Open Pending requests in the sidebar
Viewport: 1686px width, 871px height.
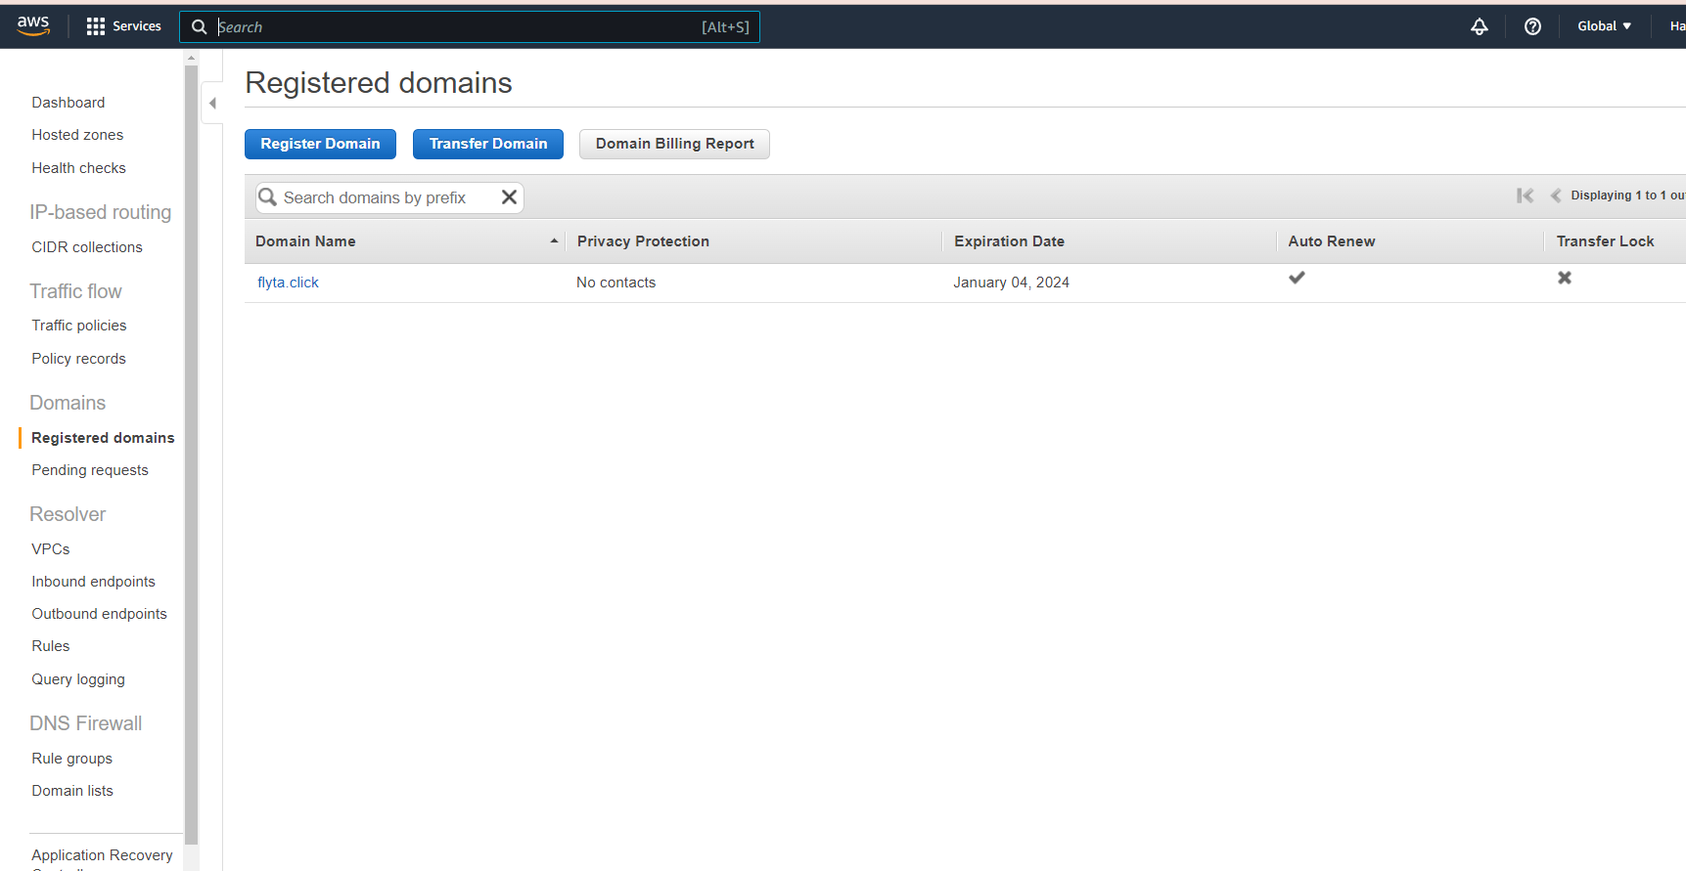89,470
